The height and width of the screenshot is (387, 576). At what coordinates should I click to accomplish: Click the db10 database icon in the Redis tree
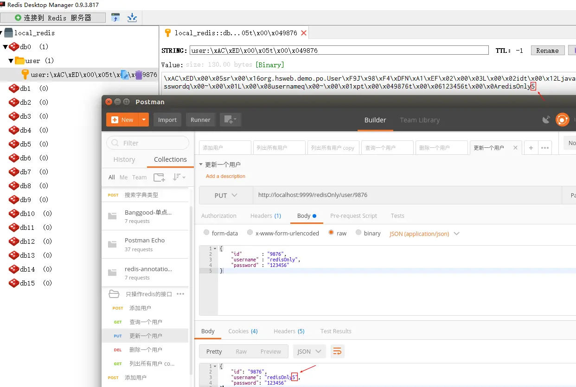pyautogui.click(x=14, y=214)
